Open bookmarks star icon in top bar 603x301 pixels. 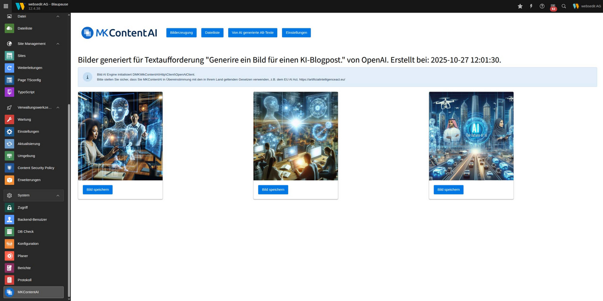pyautogui.click(x=520, y=6)
